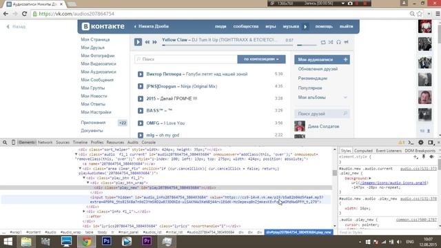441x248 pixels.
Task: Open Мои Настройки in sidebar
Action: 96,112
